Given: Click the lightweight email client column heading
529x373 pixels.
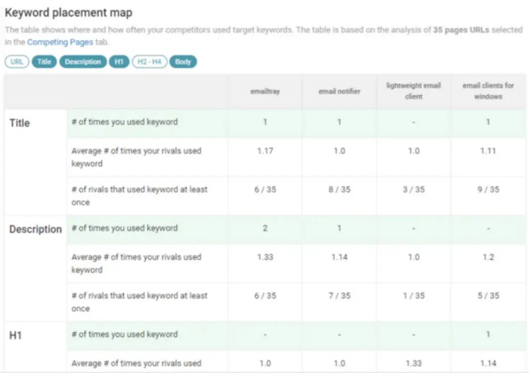Looking at the screenshot, I should tap(413, 92).
